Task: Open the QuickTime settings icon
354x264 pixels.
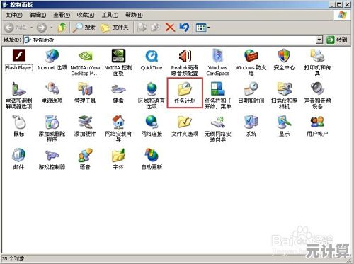Action: coord(152,59)
